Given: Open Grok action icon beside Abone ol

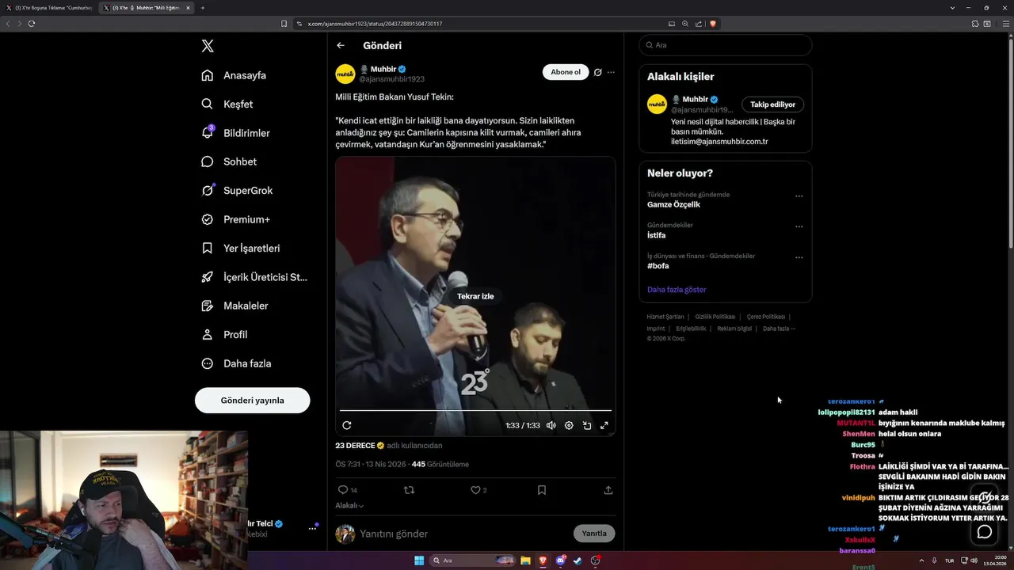Looking at the screenshot, I should click(x=598, y=72).
